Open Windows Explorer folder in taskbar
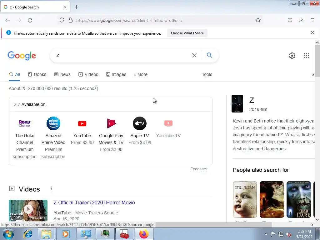Viewport: 320px width, 240px height. (x=46, y=234)
